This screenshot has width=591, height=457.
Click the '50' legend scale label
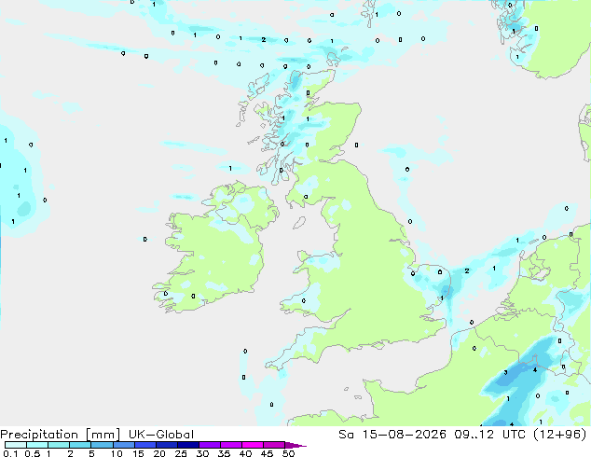[x=288, y=453]
